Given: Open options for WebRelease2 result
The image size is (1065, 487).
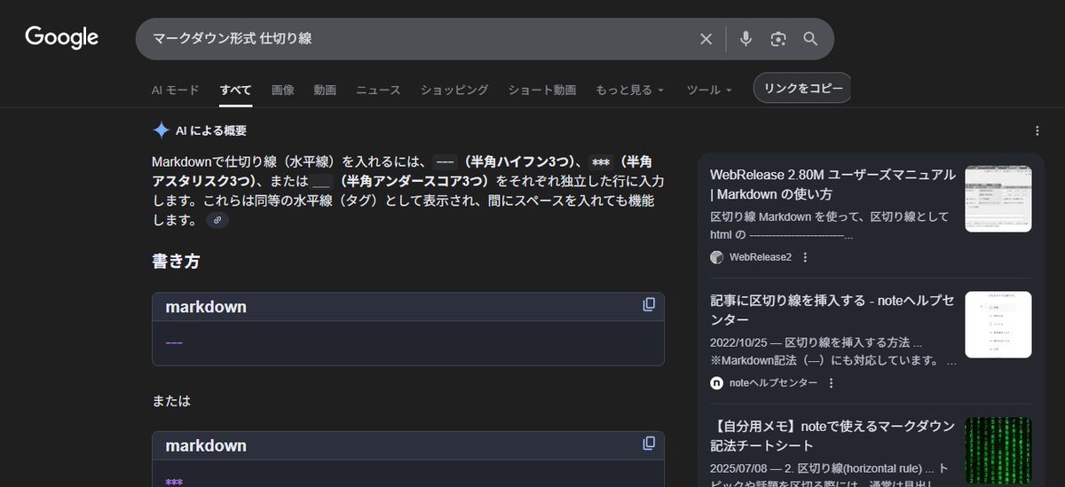Looking at the screenshot, I should coord(805,257).
